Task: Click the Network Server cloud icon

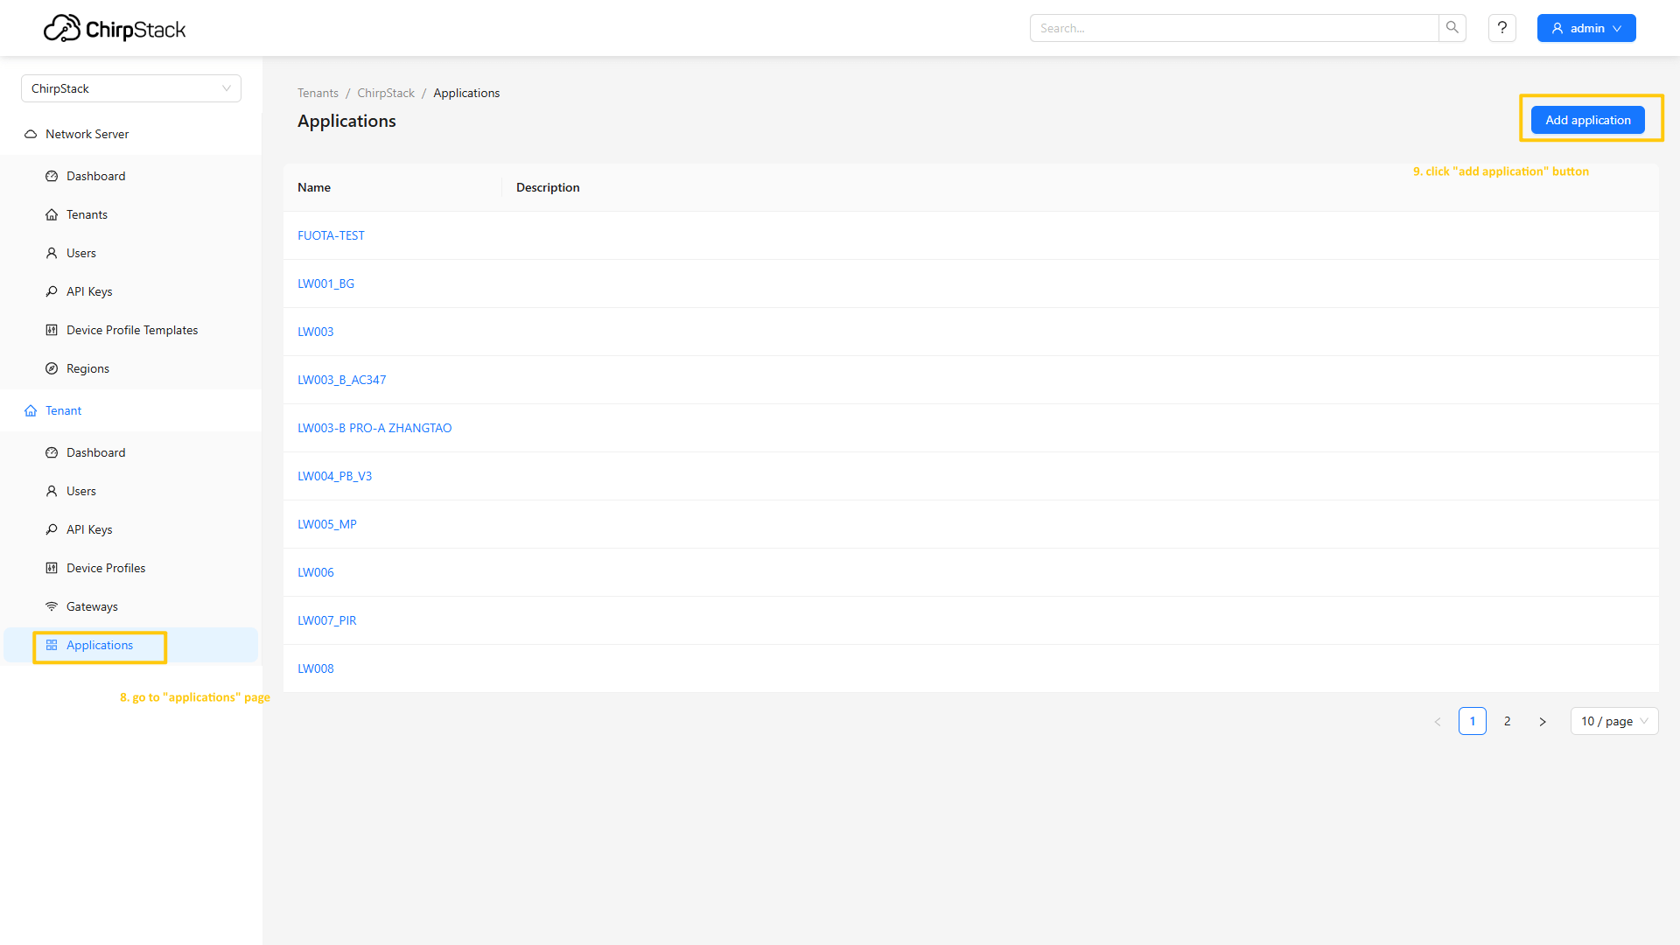Action: click(x=31, y=134)
